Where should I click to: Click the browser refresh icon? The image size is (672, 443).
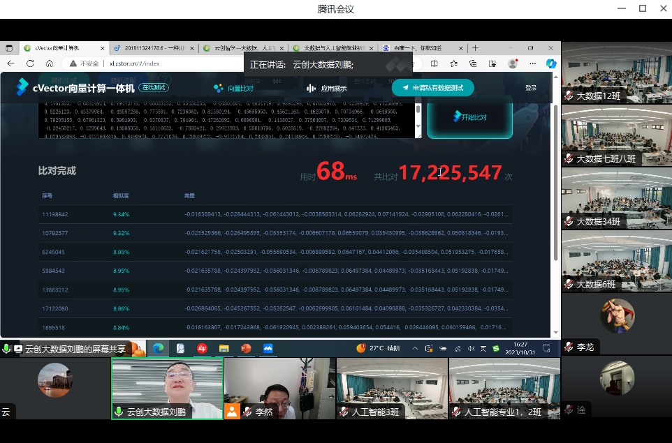(x=30, y=63)
